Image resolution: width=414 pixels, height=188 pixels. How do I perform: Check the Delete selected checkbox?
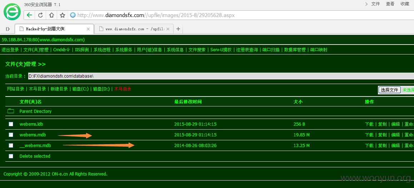(x=11, y=156)
